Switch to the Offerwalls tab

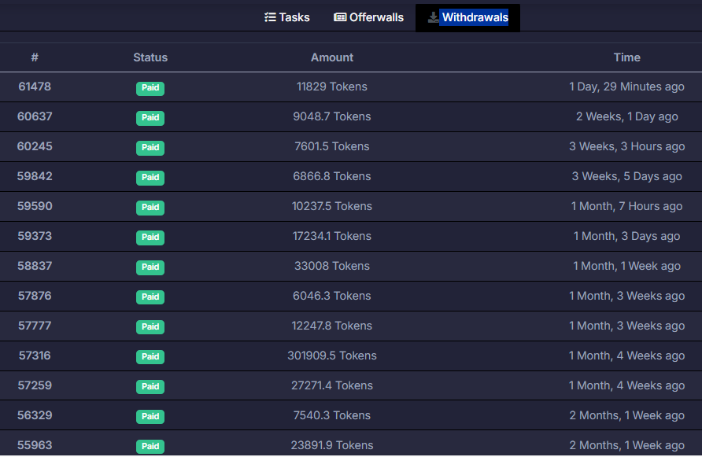tap(368, 17)
